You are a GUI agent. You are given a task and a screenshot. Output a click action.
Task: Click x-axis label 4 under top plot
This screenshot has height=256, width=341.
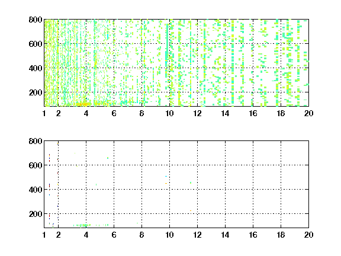pos(86,113)
